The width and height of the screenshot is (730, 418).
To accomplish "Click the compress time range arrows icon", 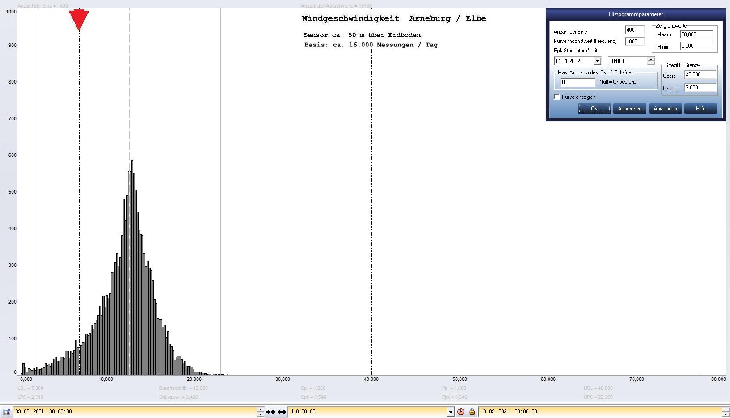I will point(270,412).
